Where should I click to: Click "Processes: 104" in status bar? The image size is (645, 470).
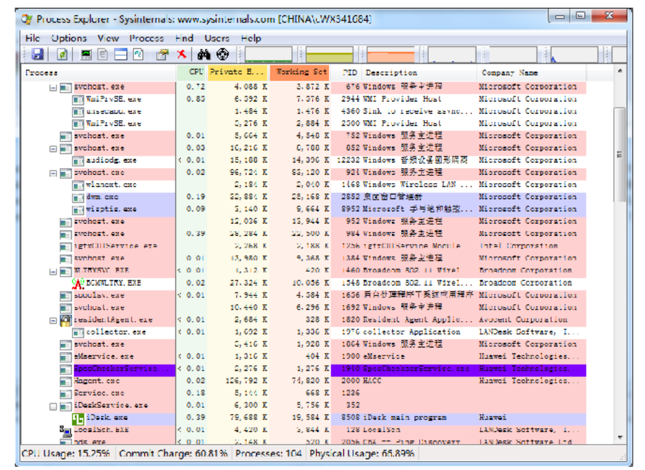(269, 454)
